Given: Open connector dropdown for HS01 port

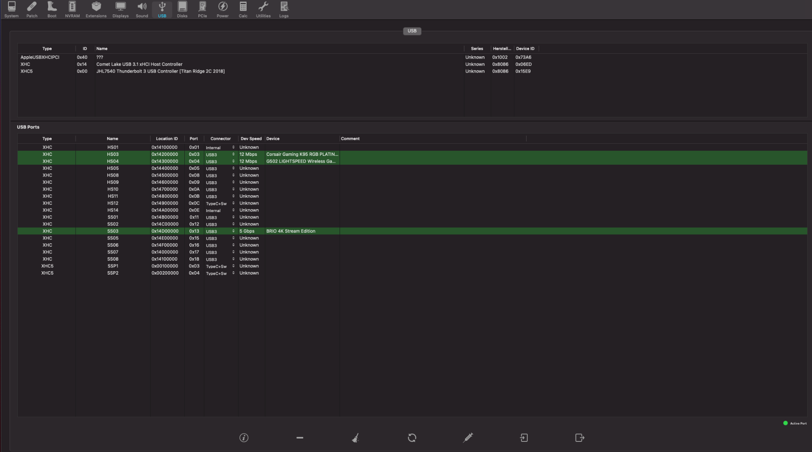Looking at the screenshot, I should (x=220, y=147).
